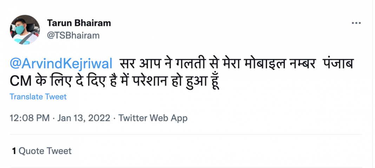375x168 pixels.
Task: Click Tarun Bhairam's profile avatar photo
Action: [25, 29]
